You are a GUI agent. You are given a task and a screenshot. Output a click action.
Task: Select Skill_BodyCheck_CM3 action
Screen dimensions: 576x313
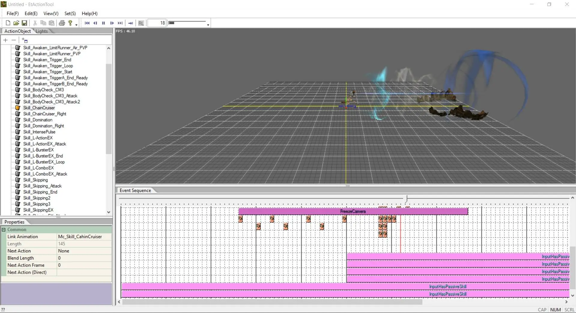[x=44, y=90]
